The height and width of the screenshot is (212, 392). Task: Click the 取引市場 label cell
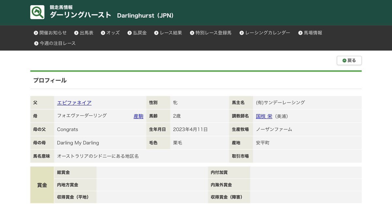[x=240, y=156]
